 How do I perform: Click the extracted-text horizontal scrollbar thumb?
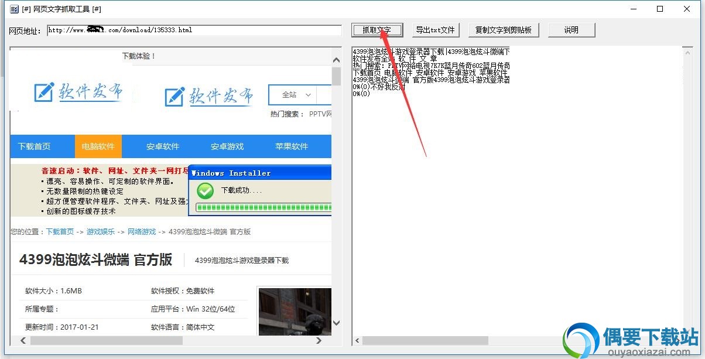point(425,340)
